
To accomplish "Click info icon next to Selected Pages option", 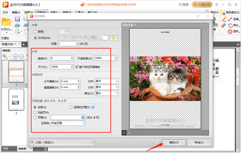I will (x=93, y=107).
